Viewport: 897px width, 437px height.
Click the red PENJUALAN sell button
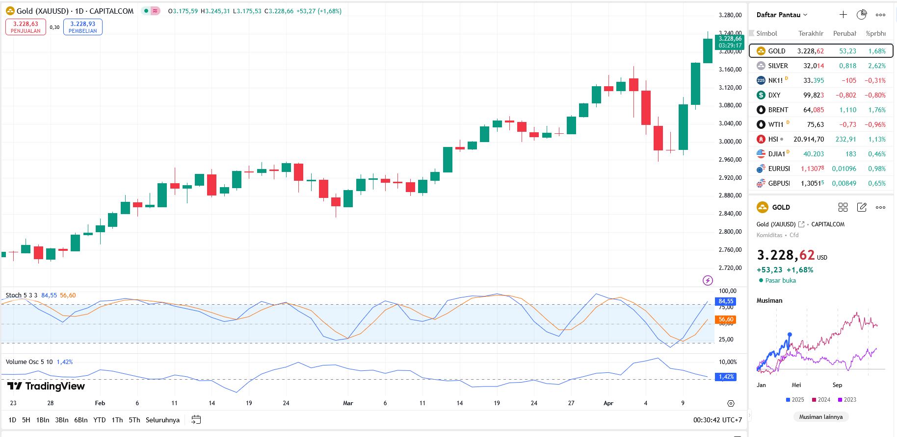[26, 27]
